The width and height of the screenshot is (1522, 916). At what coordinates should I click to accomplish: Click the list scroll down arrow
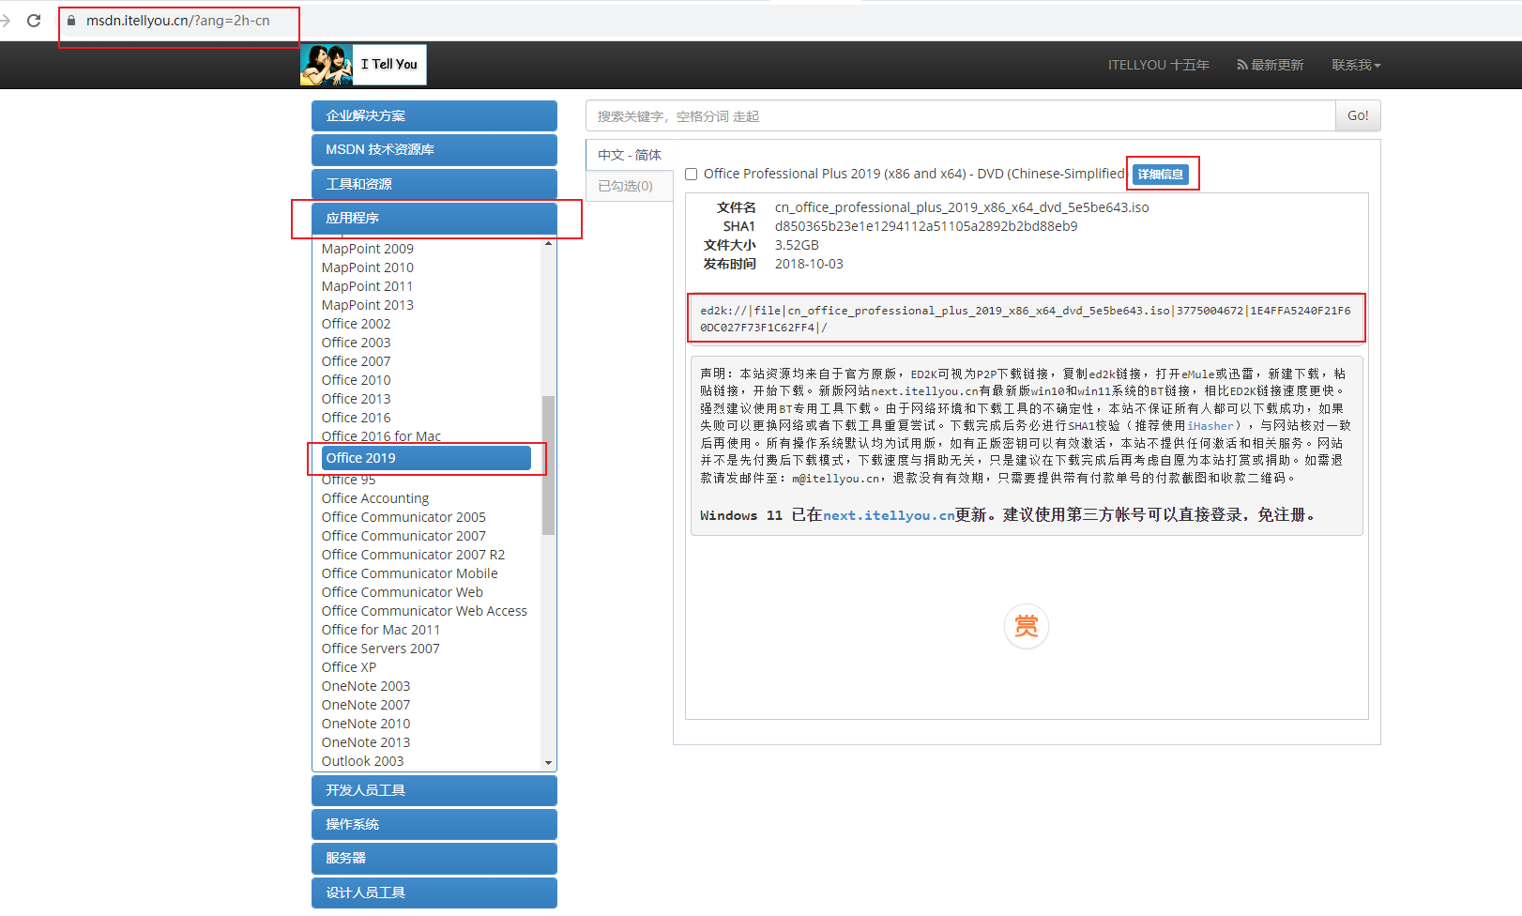(549, 763)
